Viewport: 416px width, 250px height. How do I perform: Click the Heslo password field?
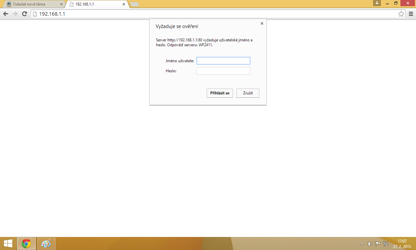(223, 71)
